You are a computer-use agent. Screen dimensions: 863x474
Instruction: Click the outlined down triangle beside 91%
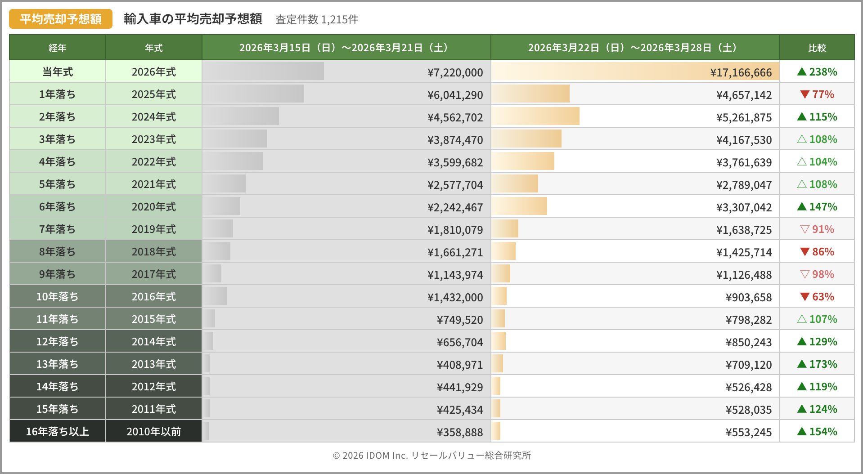click(x=805, y=229)
